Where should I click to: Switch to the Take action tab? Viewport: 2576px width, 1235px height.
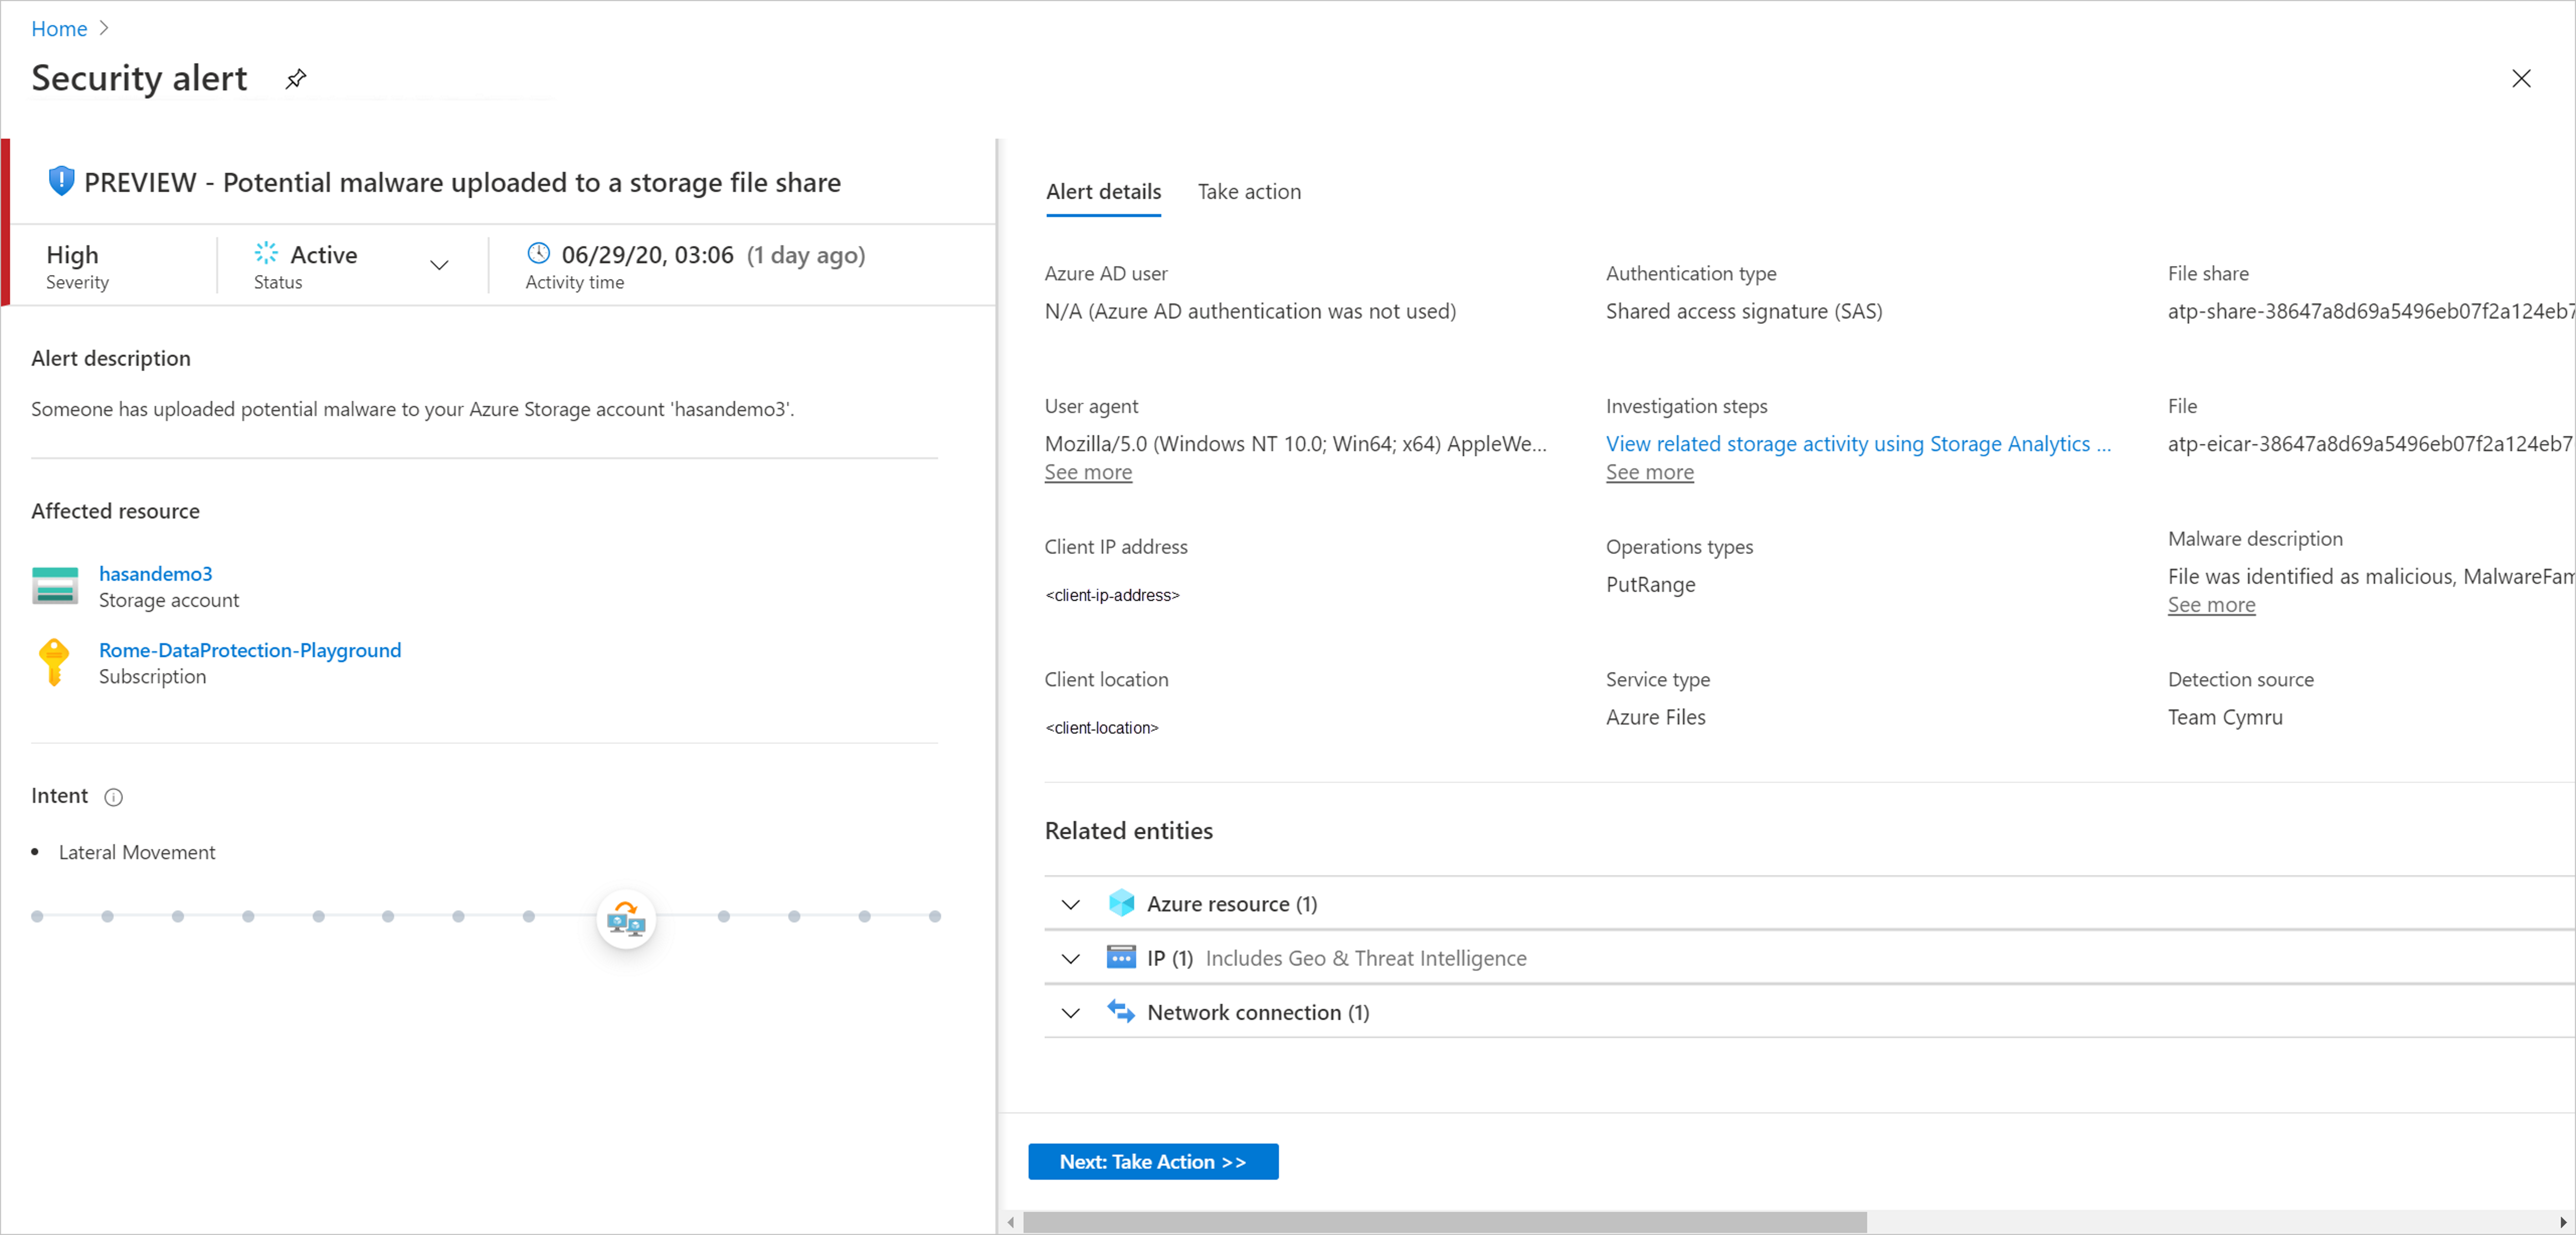[1249, 192]
